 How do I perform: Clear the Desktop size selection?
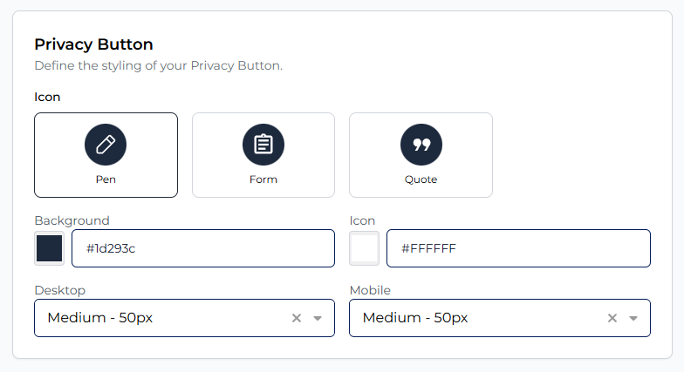297,318
